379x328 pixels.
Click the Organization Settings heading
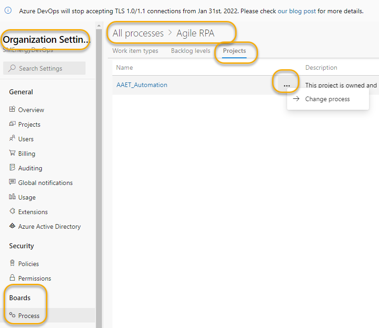tap(46, 40)
